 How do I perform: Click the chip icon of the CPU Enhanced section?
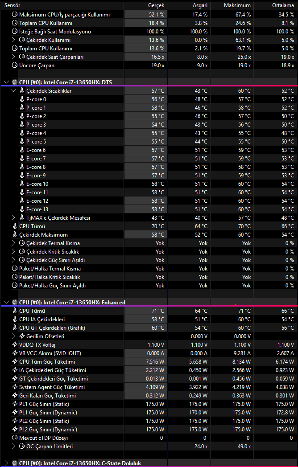[x=15, y=302]
